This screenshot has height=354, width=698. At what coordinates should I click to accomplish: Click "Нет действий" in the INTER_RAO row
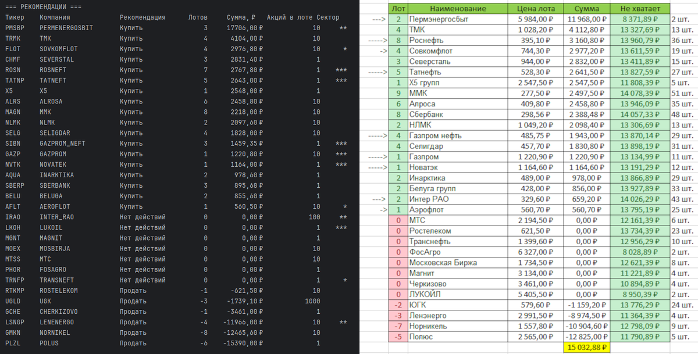[143, 217]
